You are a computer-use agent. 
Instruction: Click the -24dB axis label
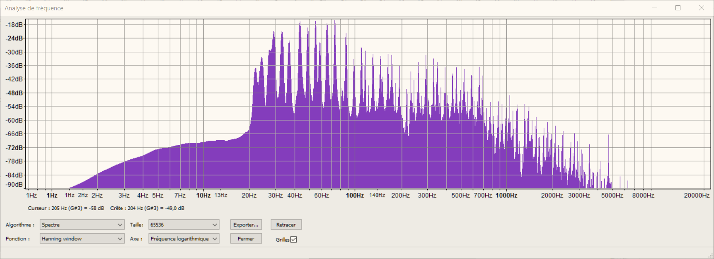[15, 38]
